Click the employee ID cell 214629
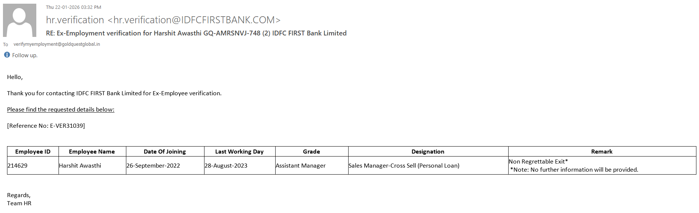 click(17, 166)
